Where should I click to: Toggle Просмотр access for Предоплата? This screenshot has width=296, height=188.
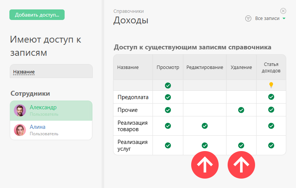168,97
